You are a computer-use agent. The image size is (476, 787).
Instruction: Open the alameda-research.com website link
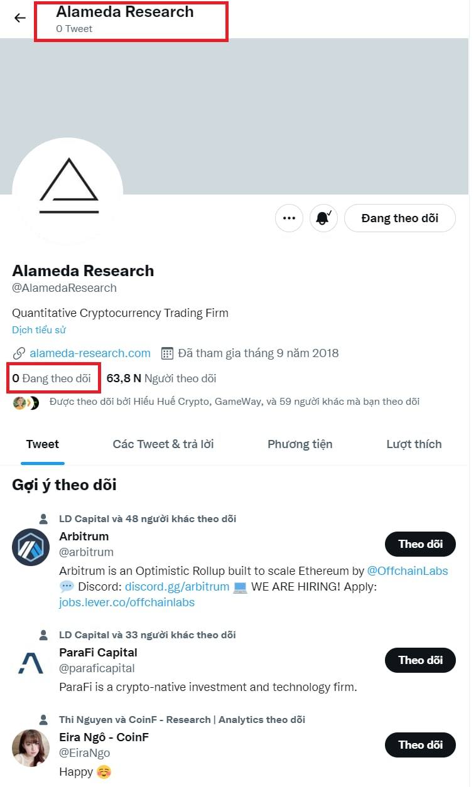(90, 353)
